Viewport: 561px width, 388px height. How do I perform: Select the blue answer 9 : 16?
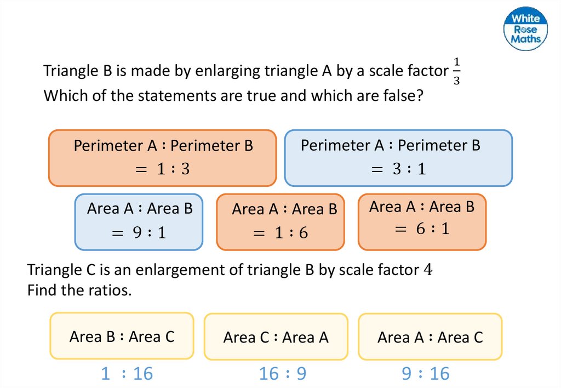[425, 374]
